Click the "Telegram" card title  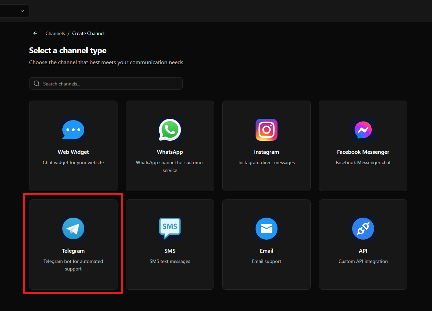click(x=73, y=251)
